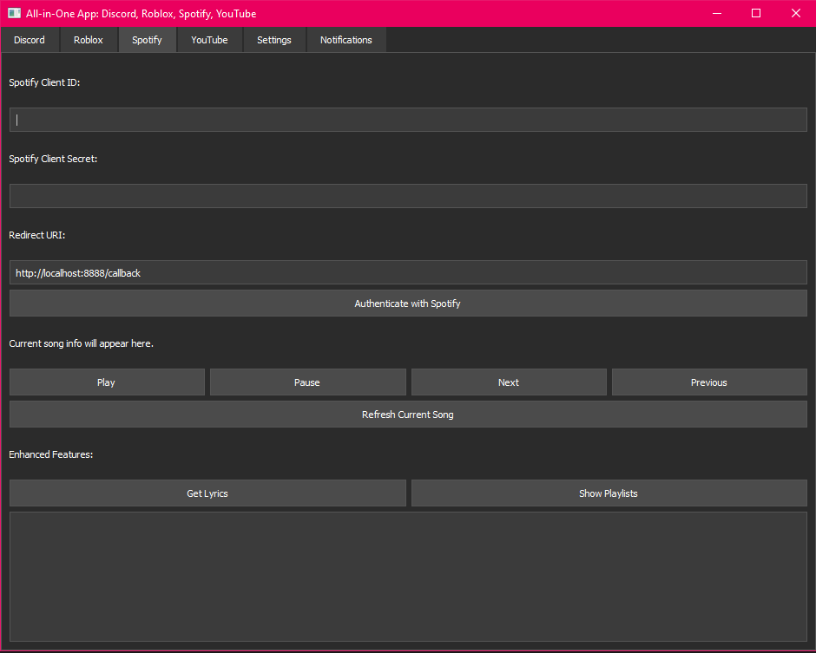This screenshot has height=653, width=816.
Task: Go to the YouTube tab
Action: click(x=209, y=40)
